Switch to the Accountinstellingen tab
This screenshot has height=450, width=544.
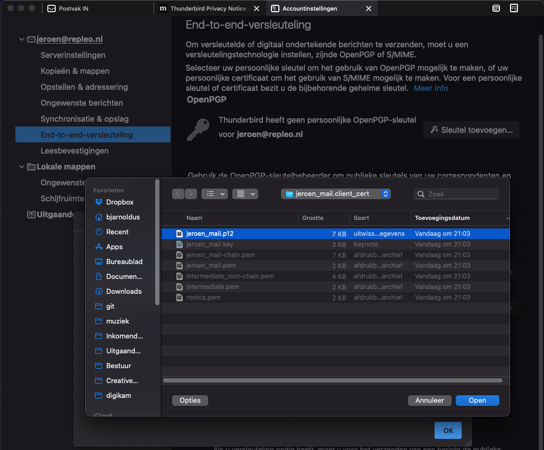310,9
